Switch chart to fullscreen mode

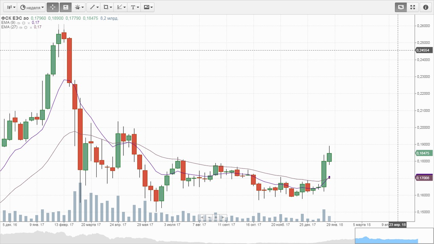tap(413, 7)
